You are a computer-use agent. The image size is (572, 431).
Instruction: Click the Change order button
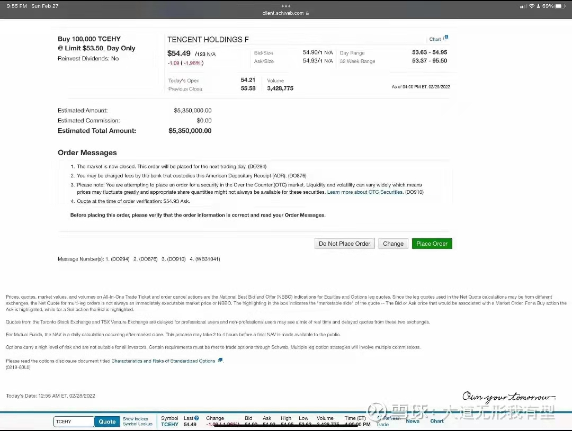(x=393, y=244)
